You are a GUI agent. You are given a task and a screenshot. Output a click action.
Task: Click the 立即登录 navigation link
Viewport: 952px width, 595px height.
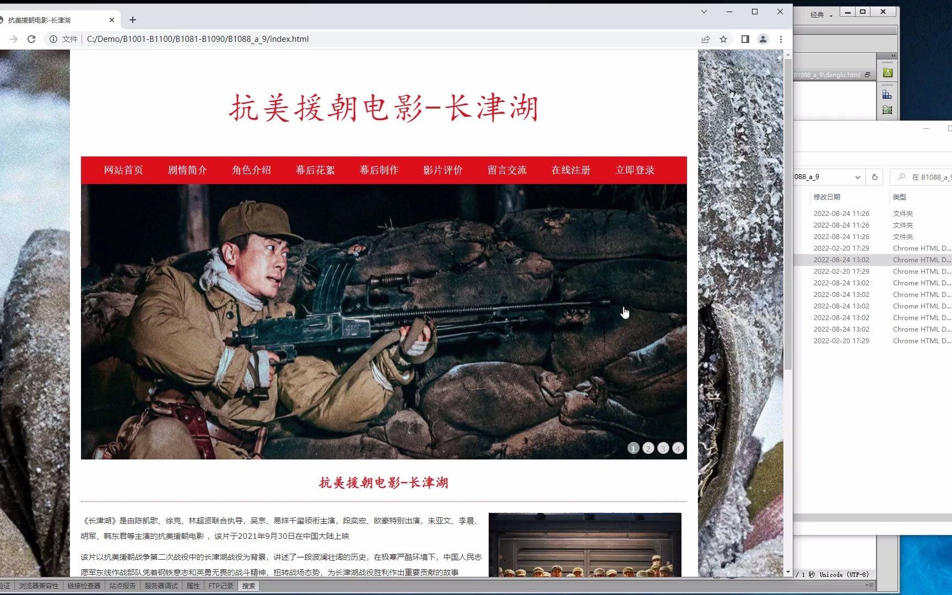tap(635, 170)
